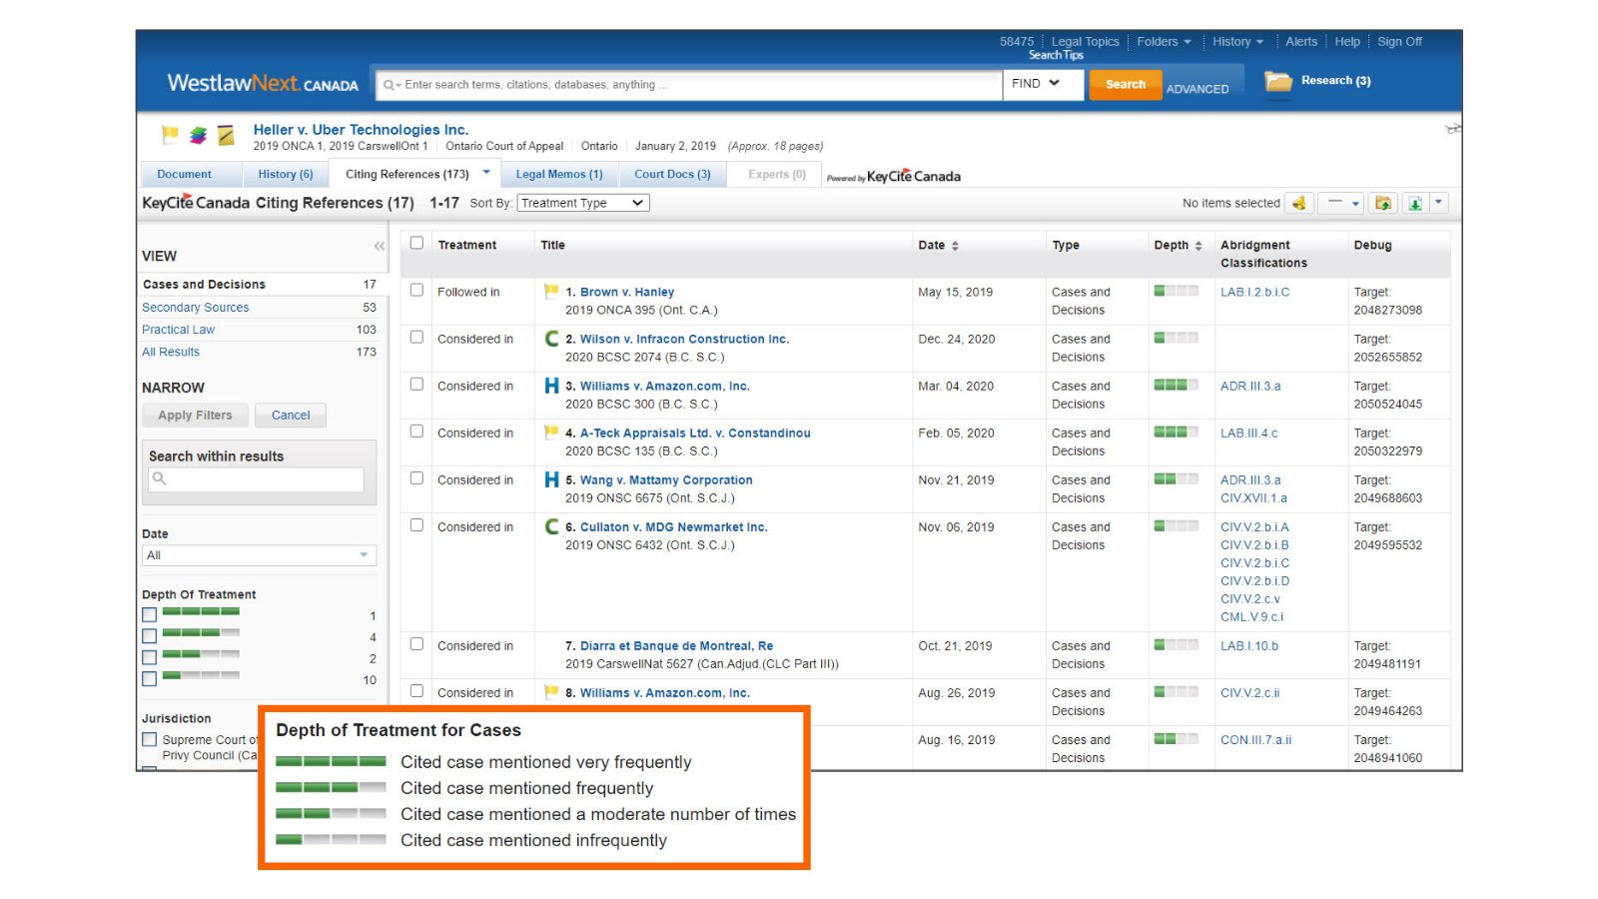
Task: Open the Sort By Treatment Type dropdown
Action: pyautogui.click(x=583, y=203)
